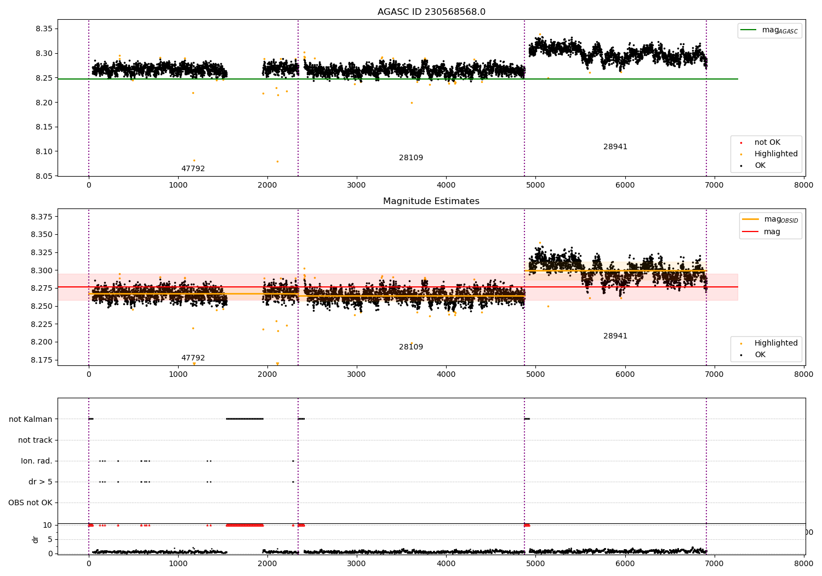Screen dimensions: 822x576
Task: Click the plot title AGASC ID 230568568.0
Action: (431, 12)
